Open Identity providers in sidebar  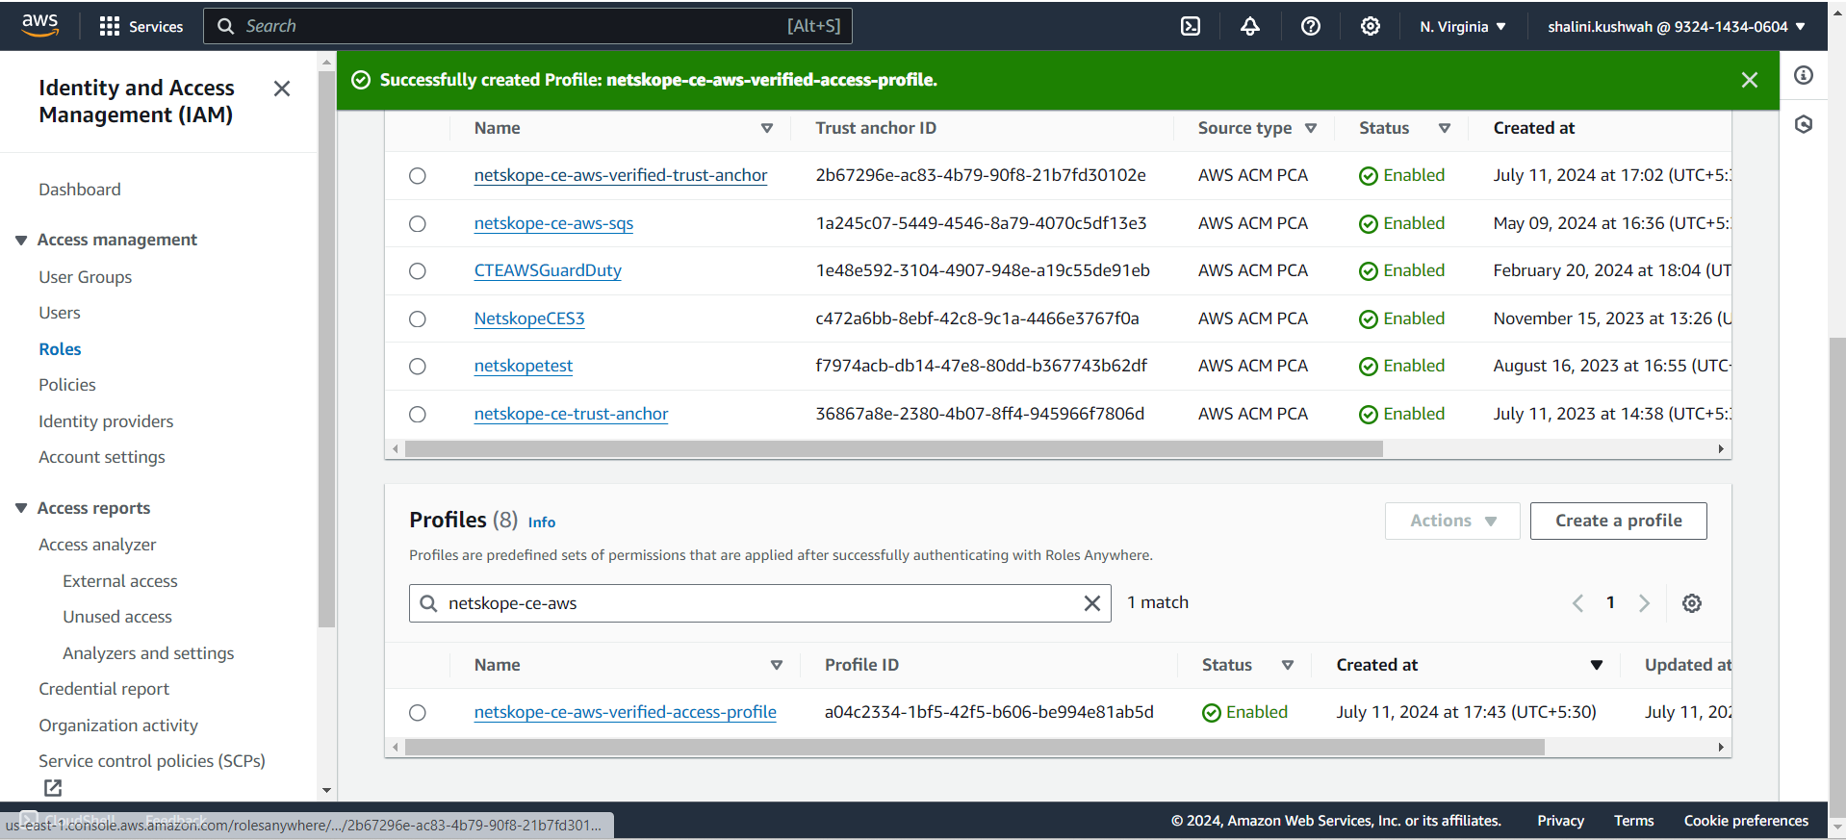tap(106, 421)
